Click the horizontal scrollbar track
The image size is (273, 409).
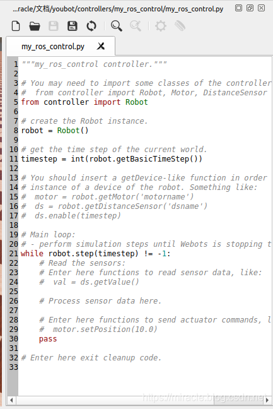[x=139, y=400]
